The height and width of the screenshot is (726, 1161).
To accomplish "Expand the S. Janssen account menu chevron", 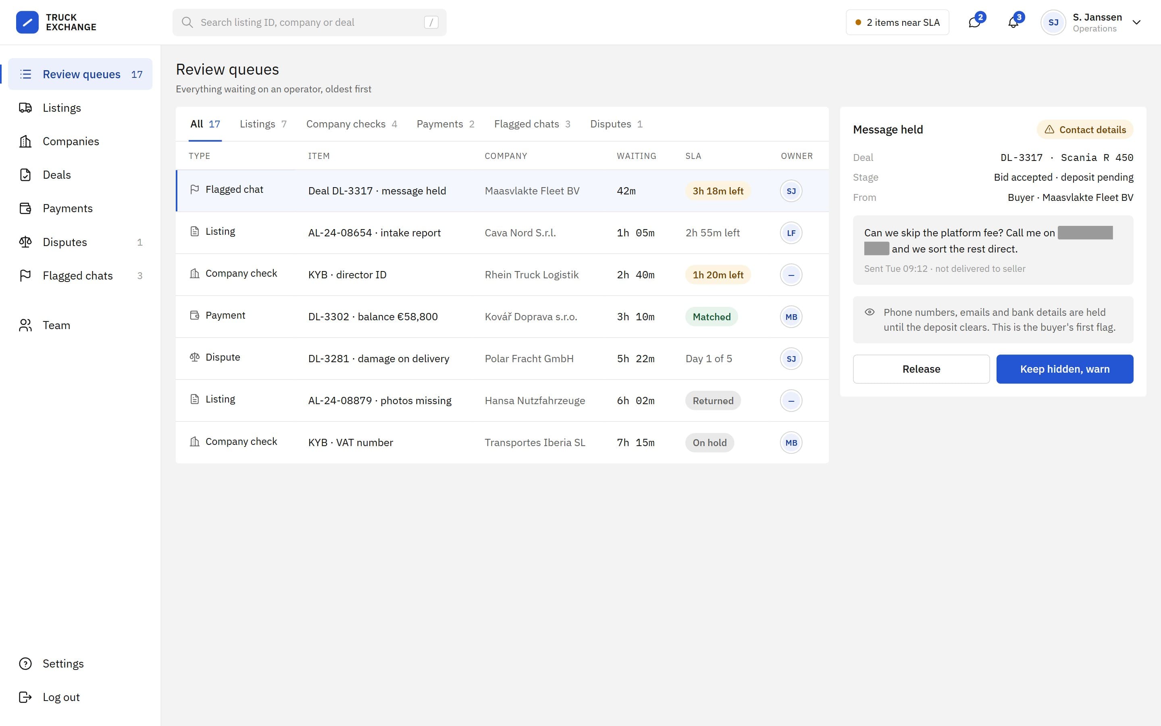I will pyautogui.click(x=1136, y=22).
